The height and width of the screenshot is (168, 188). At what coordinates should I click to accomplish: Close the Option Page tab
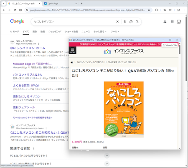click(76, 4)
